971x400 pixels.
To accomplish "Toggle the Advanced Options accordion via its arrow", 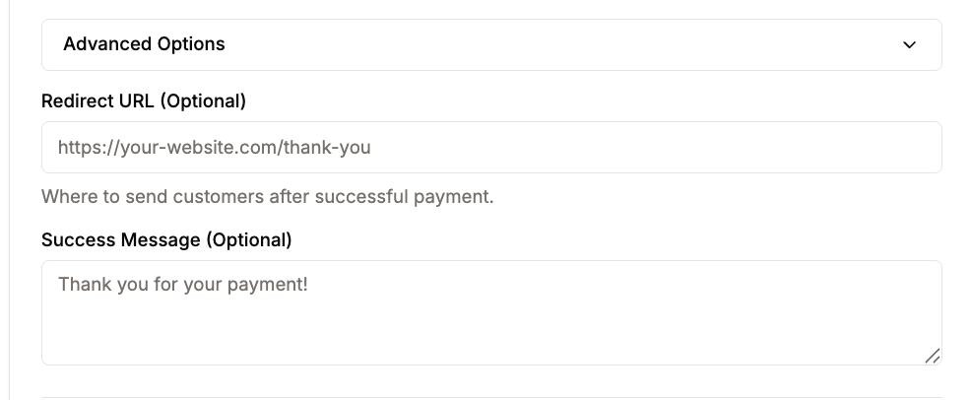I will 910,45.
